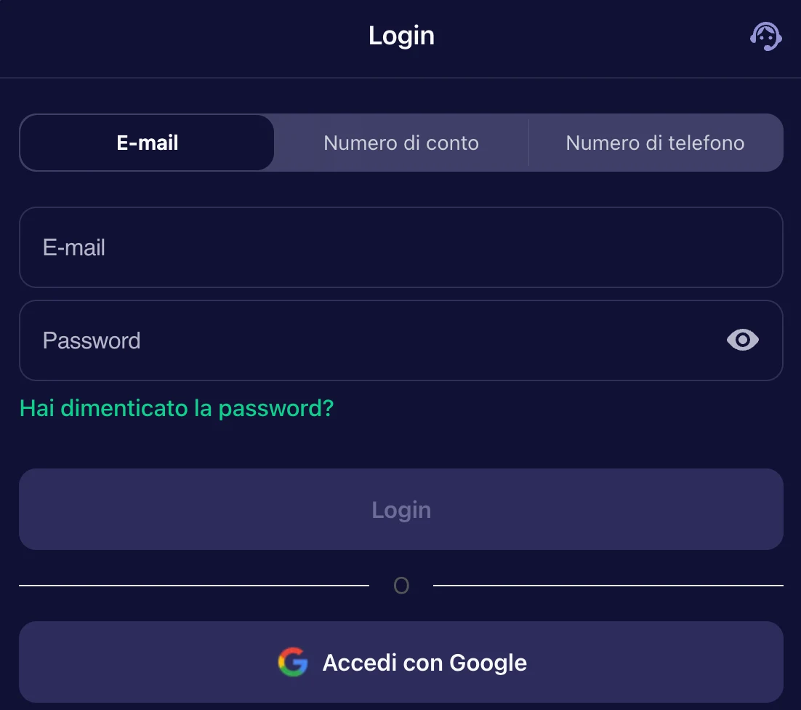Select the E-mail login tab
801x710 pixels.
tap(146, 143)
